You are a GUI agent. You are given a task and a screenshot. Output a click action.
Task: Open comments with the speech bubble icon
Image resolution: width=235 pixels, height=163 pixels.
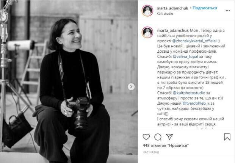click(x=158, y=137)
